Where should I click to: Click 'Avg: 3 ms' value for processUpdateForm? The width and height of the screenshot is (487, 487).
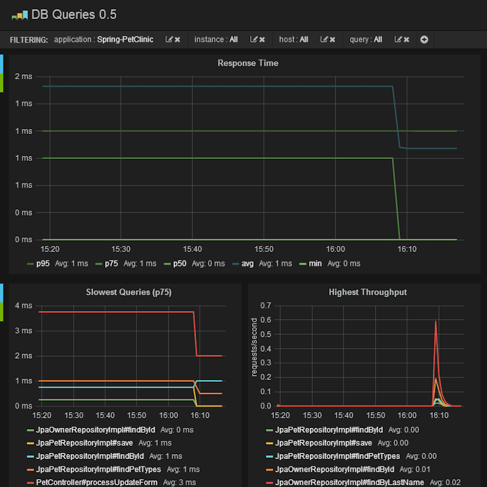pos(180,482)
